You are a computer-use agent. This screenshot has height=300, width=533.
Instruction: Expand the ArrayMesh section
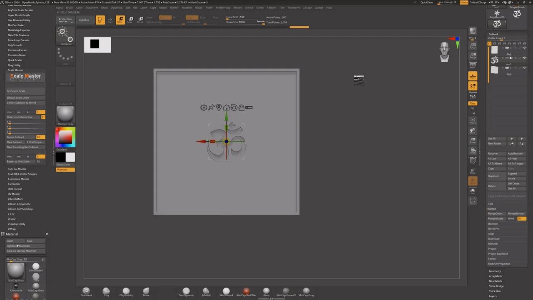click(x=496, y=276)
